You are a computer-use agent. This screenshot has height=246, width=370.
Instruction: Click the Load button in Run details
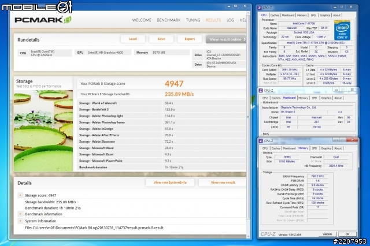pos(133,39)
